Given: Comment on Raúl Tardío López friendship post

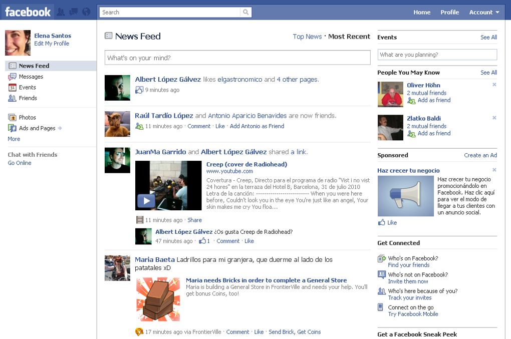Looking at the screenshot, I should point(199,126).
